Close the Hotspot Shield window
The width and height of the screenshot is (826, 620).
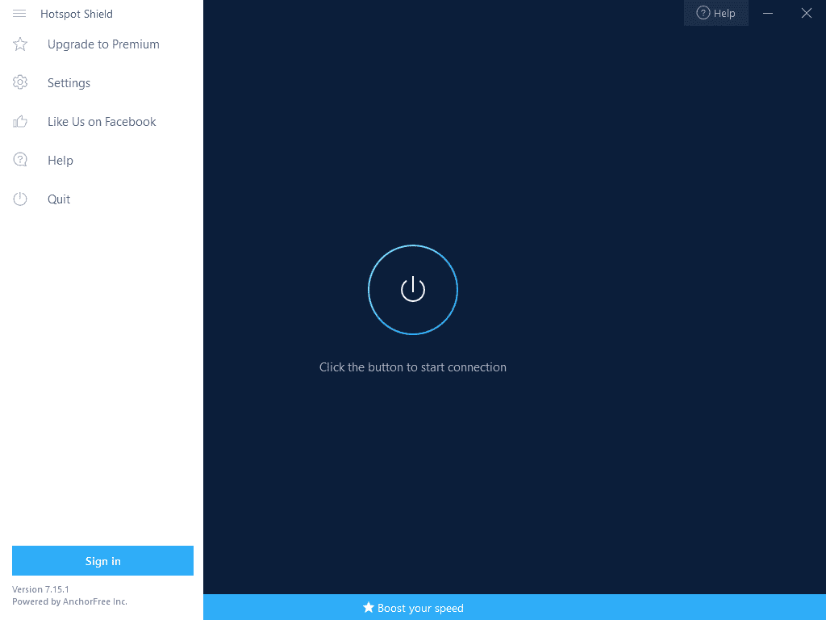(807, 13)
